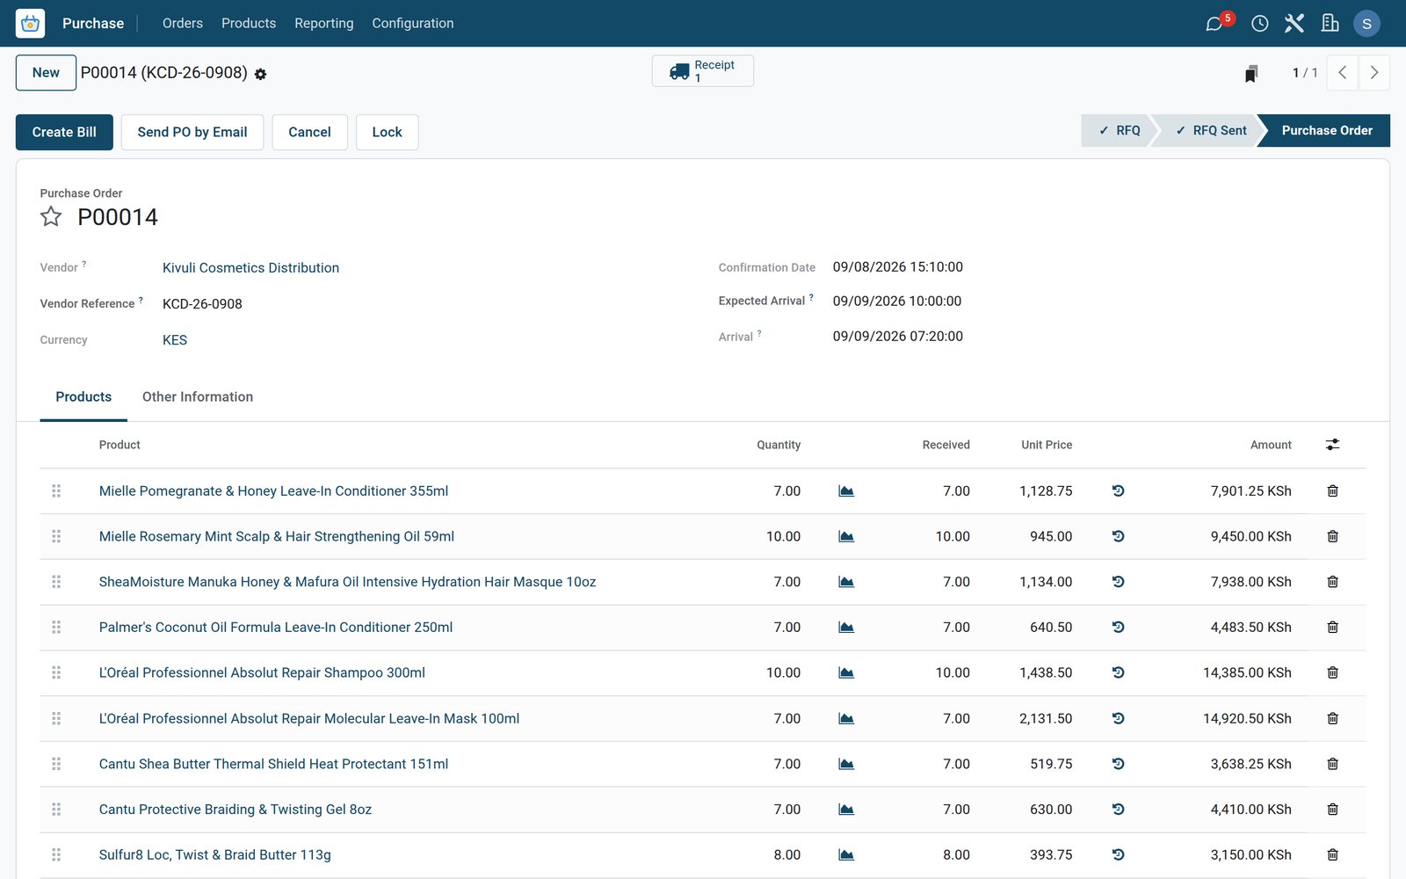This screenshot has height=879, width=1406.
Task: Go to the next record arrow
Action: pos(1374,73)
